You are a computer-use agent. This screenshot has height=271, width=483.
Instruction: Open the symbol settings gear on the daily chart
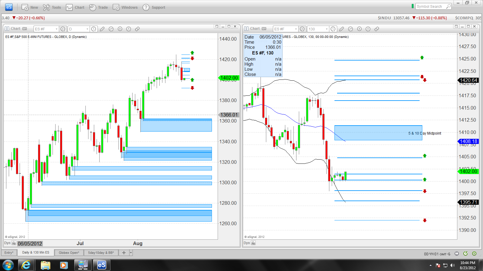point(63,29)
